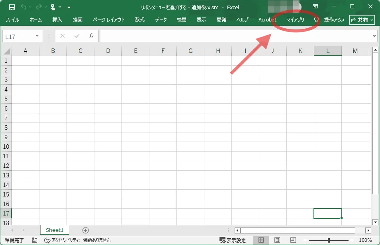This screenshot has height=245, width=380.
Task: Click the Redo icon
Action: (x=39, y=7)
